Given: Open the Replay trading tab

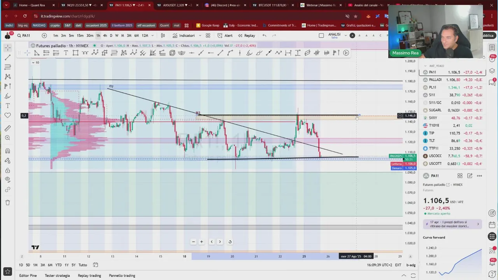Looking at the screenshot, I should pos(89,276).
